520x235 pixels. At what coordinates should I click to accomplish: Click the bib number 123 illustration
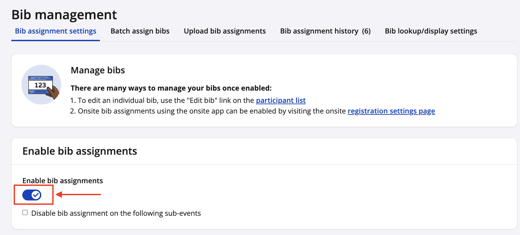coord(41,85)
